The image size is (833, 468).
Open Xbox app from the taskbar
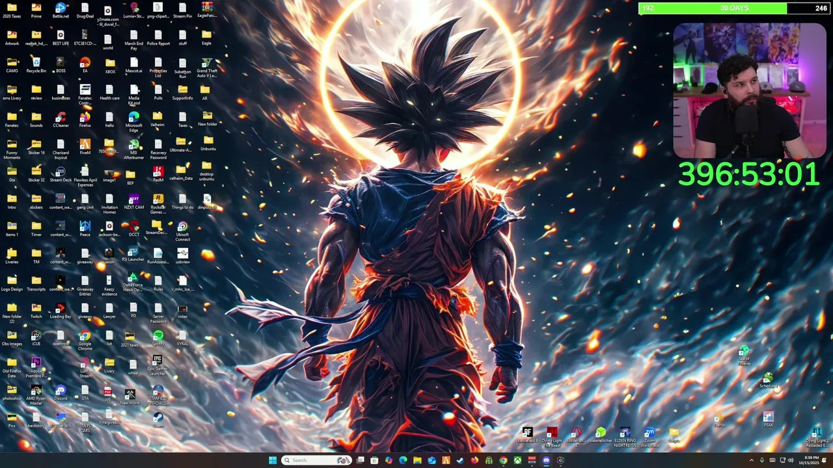click(x=517, y=460)
